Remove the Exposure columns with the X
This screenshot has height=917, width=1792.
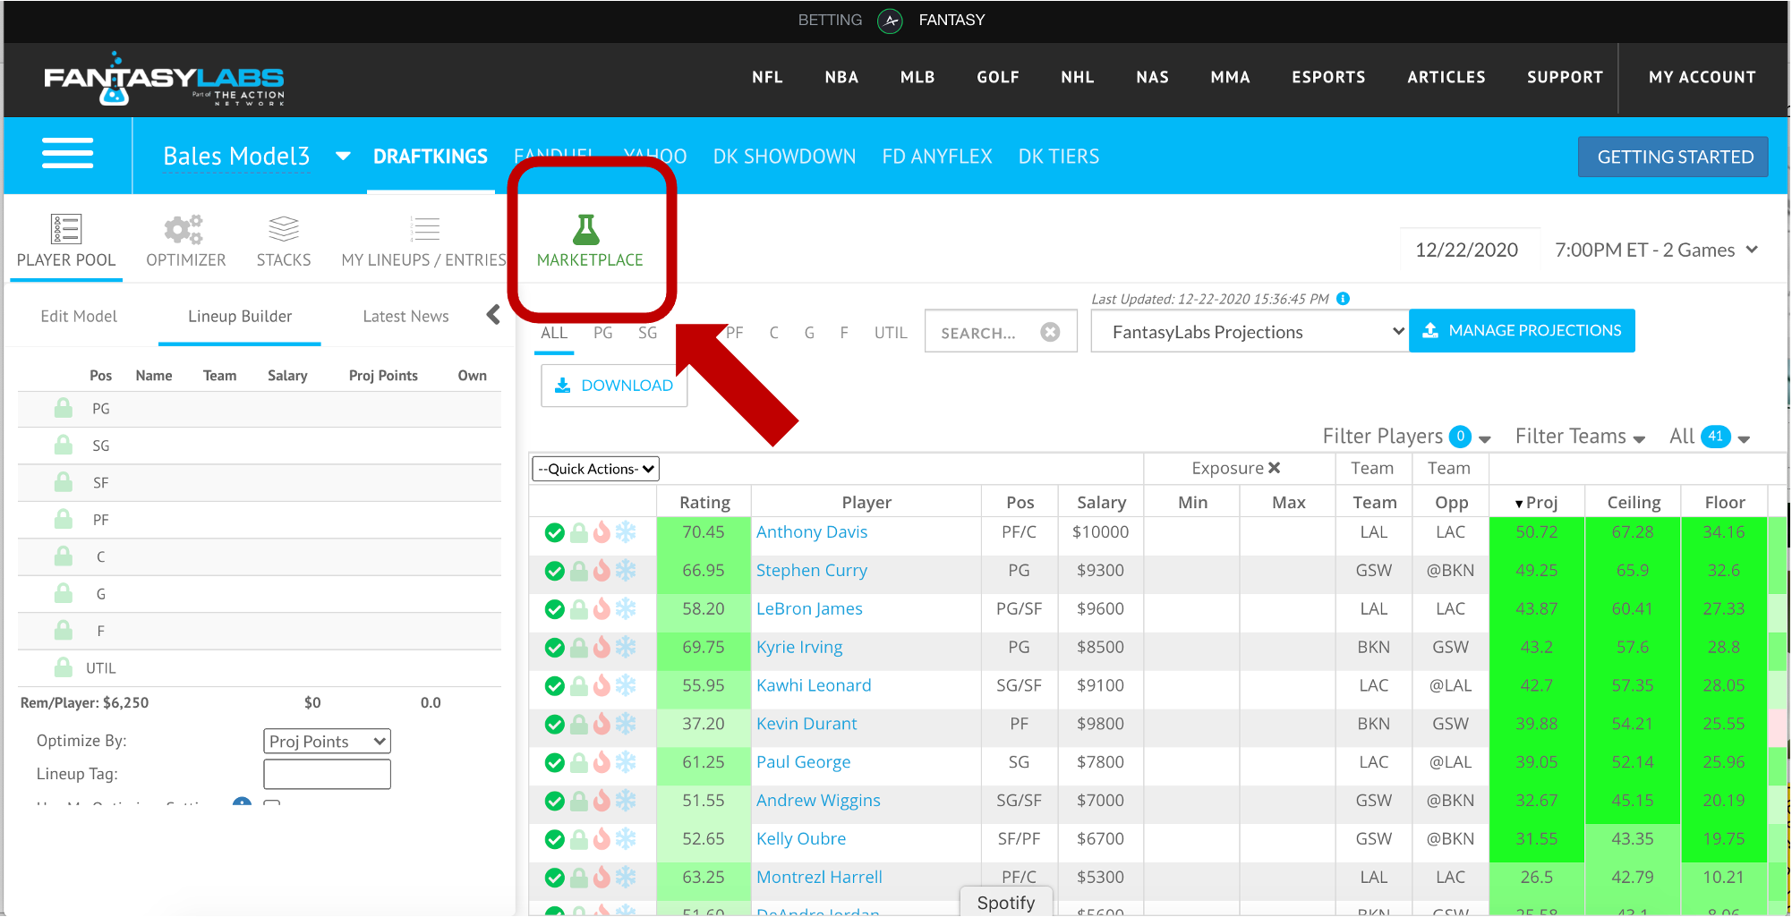coord(1275,468)
